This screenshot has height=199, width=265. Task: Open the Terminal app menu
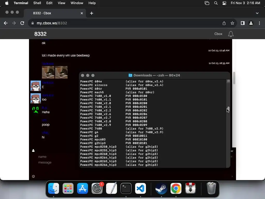[x=21, y=3]
